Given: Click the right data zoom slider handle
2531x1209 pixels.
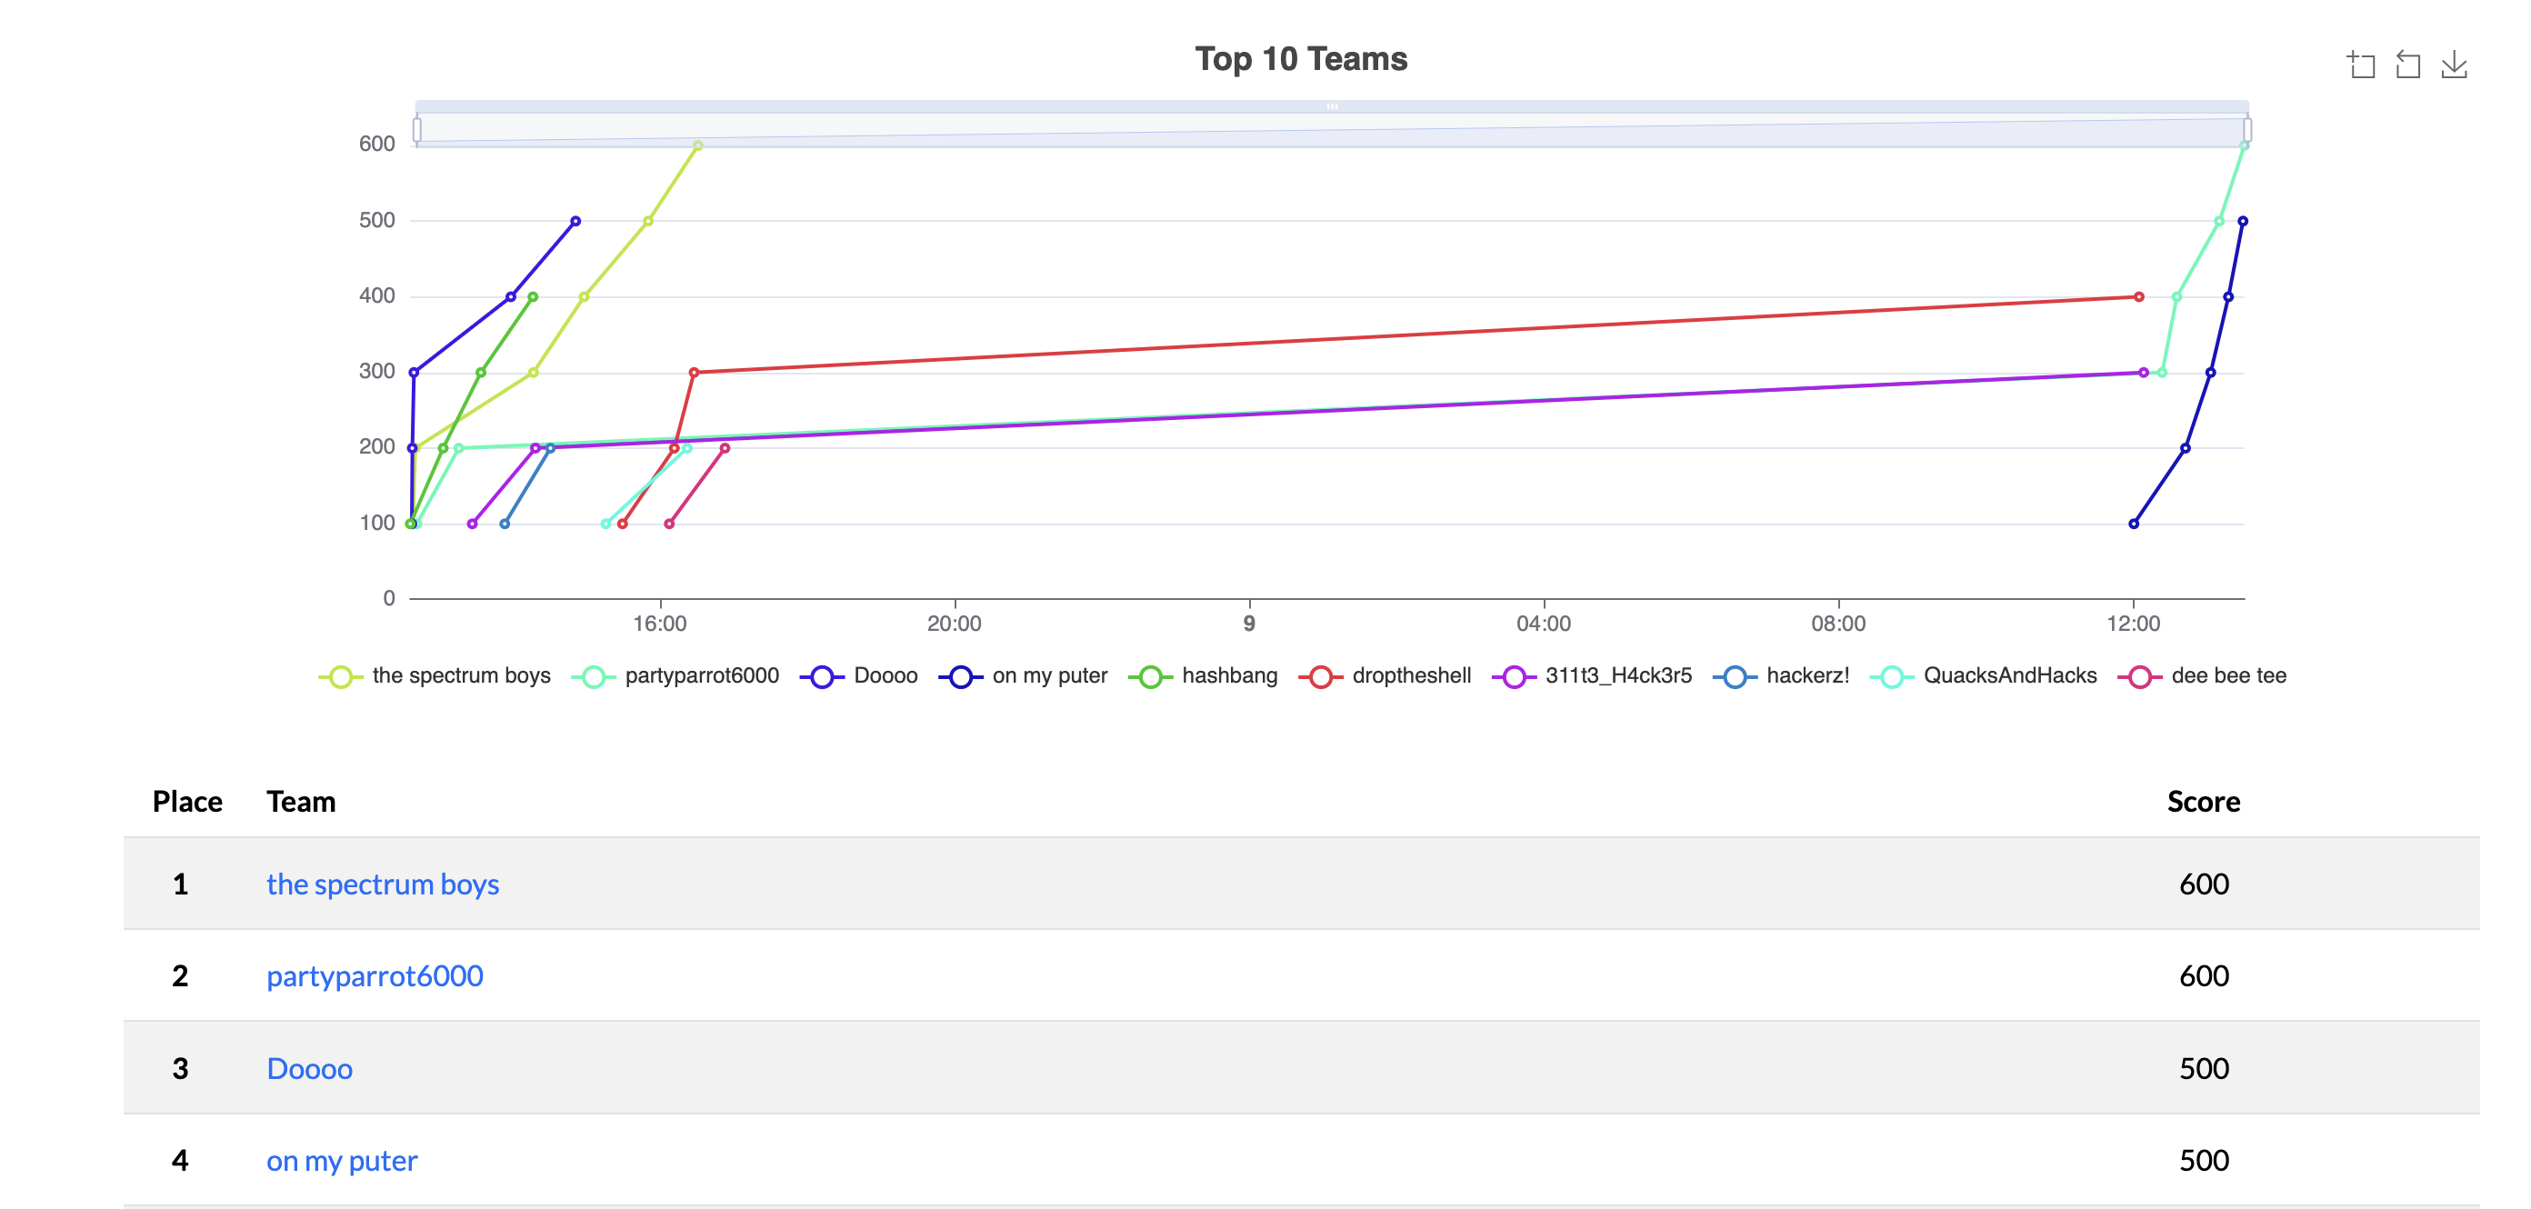Looking at the screenshot, I should point(2247,130).
